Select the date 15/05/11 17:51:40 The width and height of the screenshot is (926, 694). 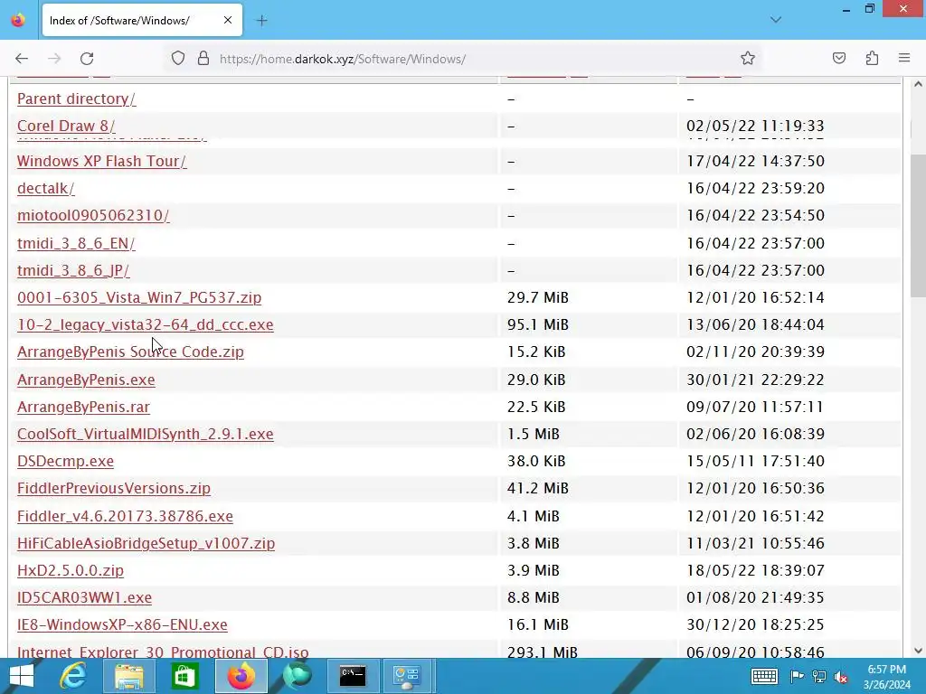click(755, 460)
